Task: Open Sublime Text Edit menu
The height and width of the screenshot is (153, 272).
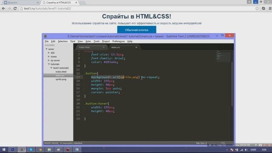Action: click(53, 41)
